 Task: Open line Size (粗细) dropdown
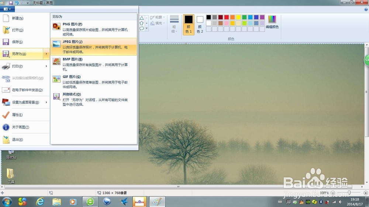[174, 24]
